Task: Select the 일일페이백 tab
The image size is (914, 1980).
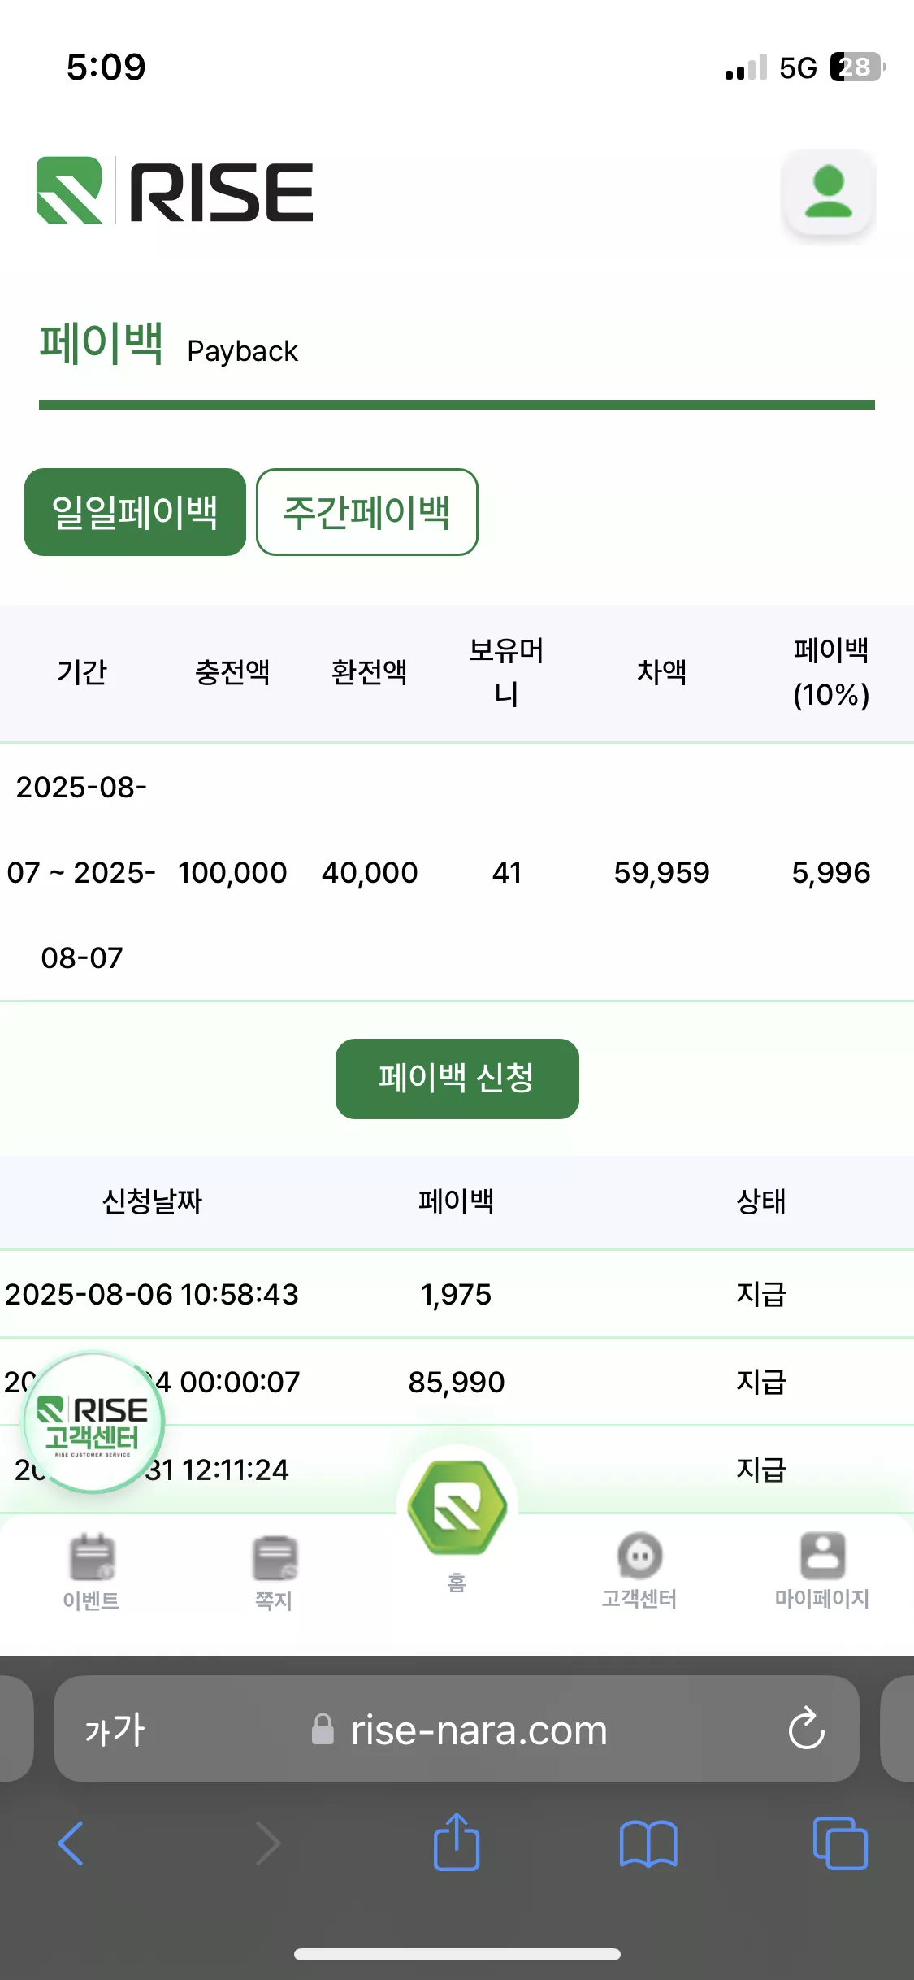Action: 135,512
